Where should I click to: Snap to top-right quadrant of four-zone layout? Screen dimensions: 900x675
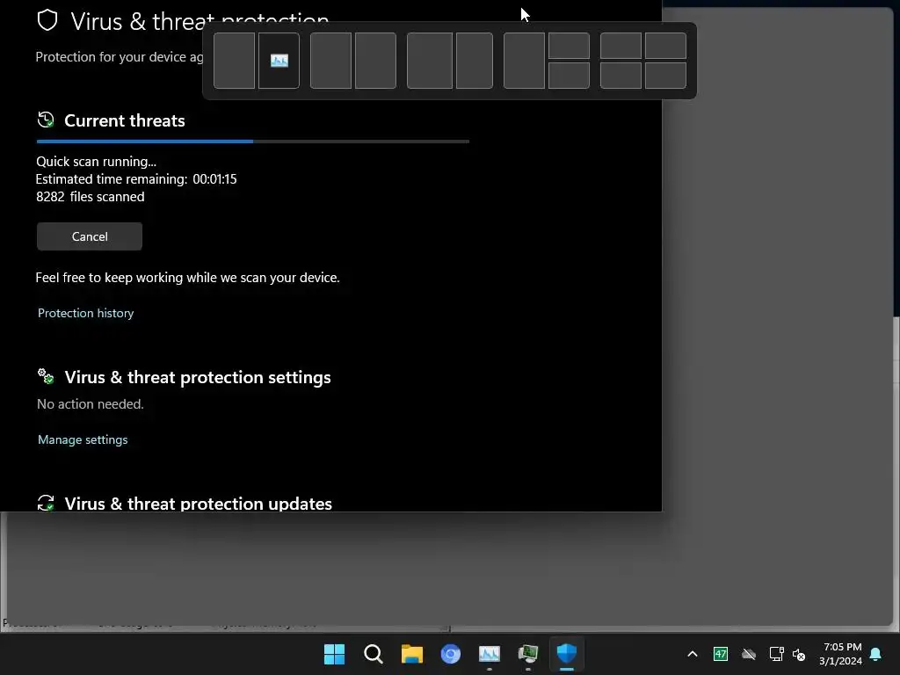(x=665, y=46)
